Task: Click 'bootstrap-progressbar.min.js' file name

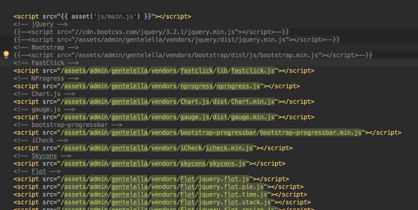Action: [x=311, y=132]
